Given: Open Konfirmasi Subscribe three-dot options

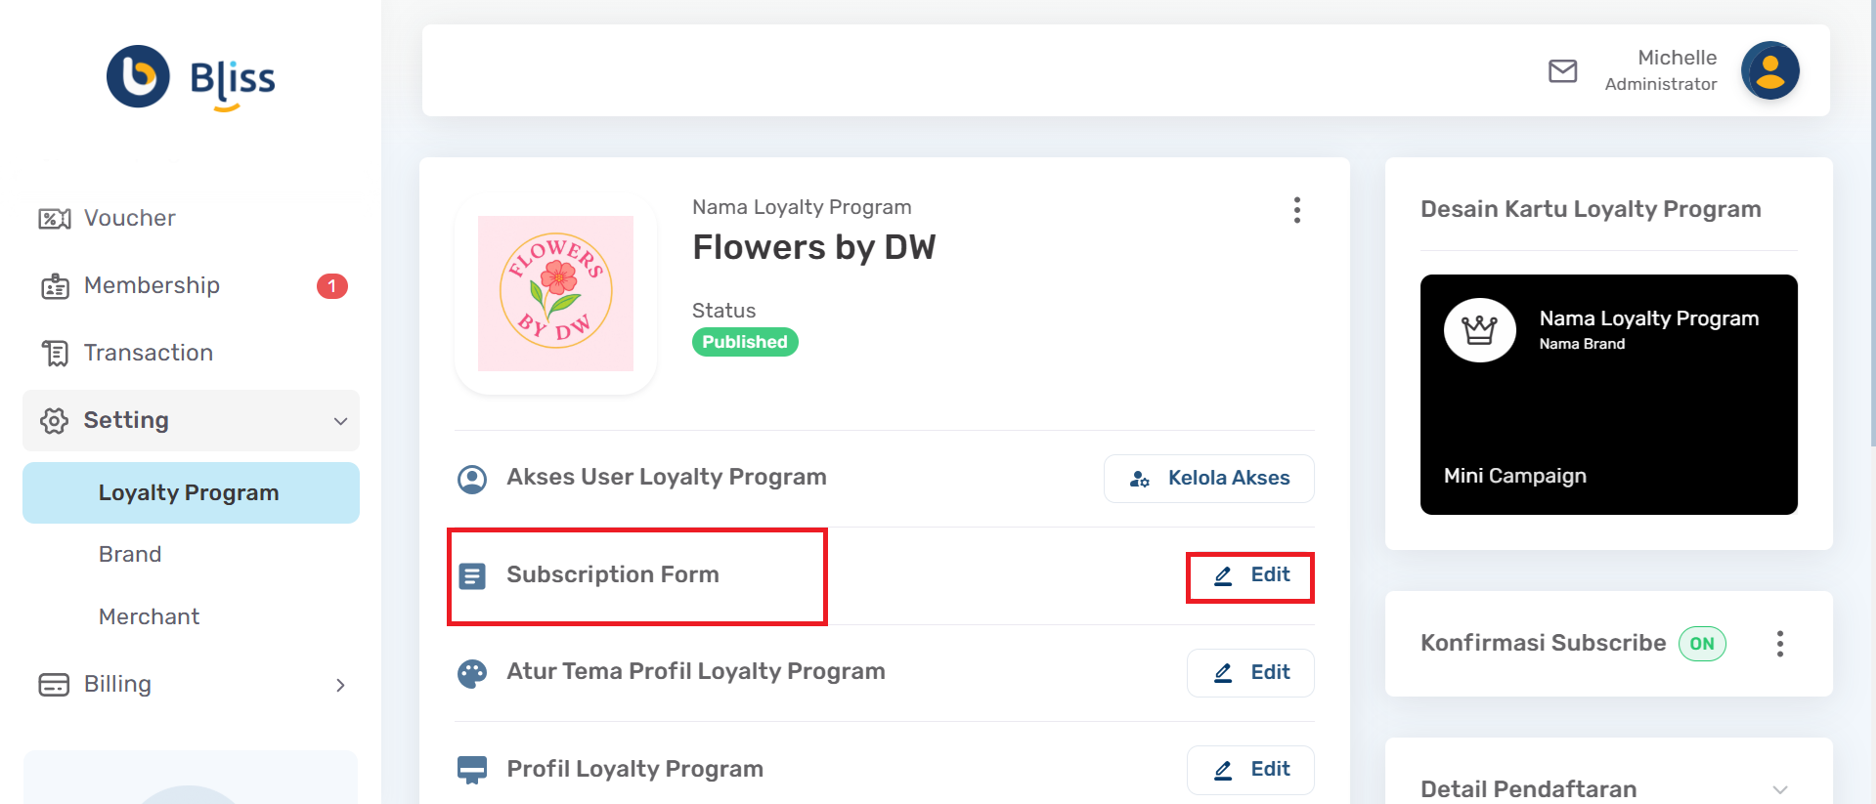Looking at the screenshot, I should click(x=1779, y=644).
